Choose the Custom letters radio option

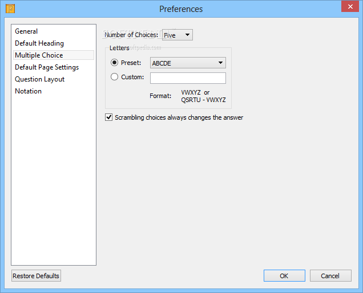pos(114,77)
